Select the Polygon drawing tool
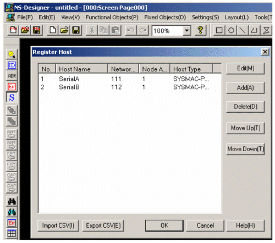 click(254, 30)
